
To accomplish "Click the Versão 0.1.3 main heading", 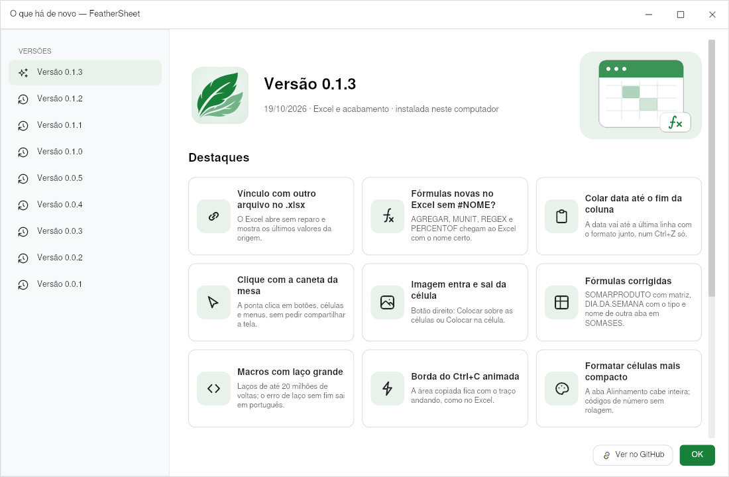I will [x=310, y=83].
